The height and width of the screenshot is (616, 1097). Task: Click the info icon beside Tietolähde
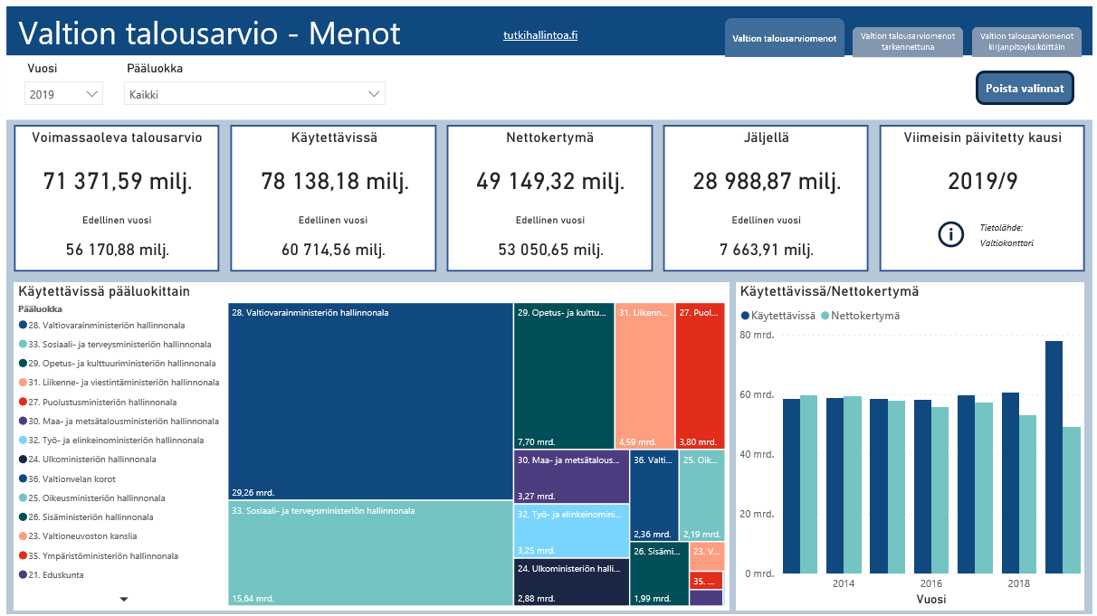point(950,234)
